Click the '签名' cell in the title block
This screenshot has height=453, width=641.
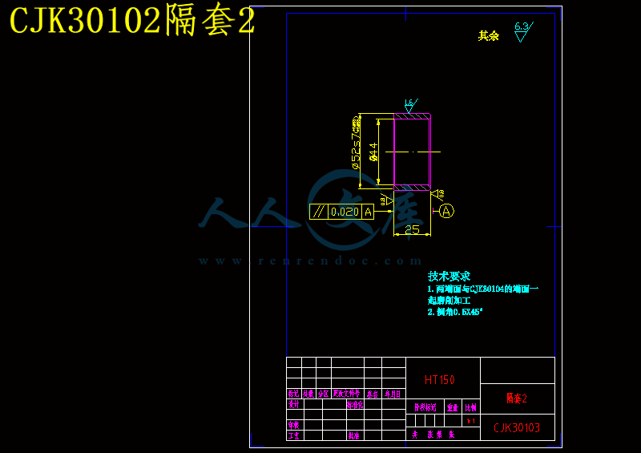[373, 394]
